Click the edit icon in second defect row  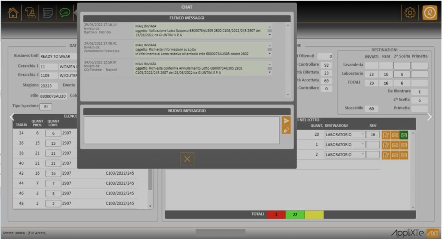[386, 145]
